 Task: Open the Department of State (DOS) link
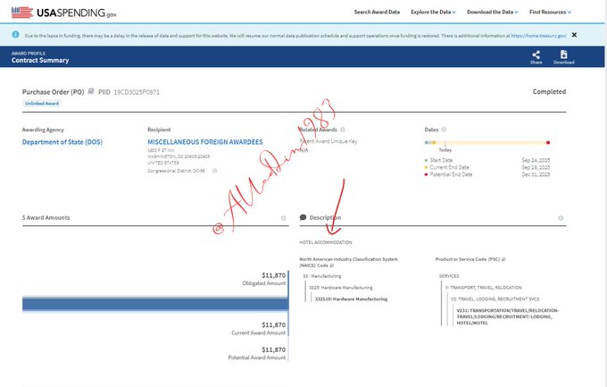(x=62, y=142)
